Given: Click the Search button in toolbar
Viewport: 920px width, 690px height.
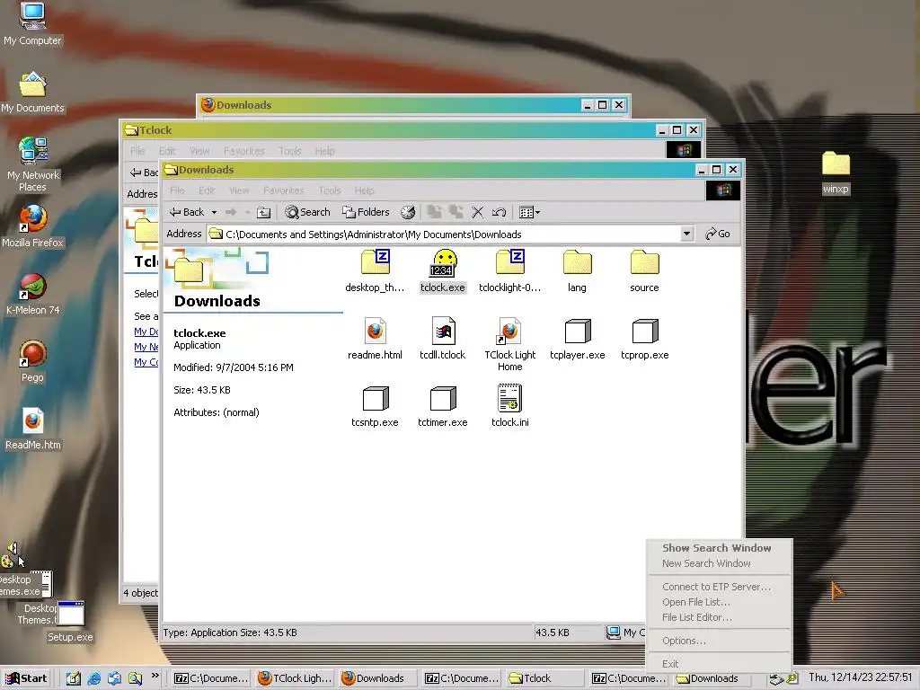Looking at the screenshot, I should [307, 212].
